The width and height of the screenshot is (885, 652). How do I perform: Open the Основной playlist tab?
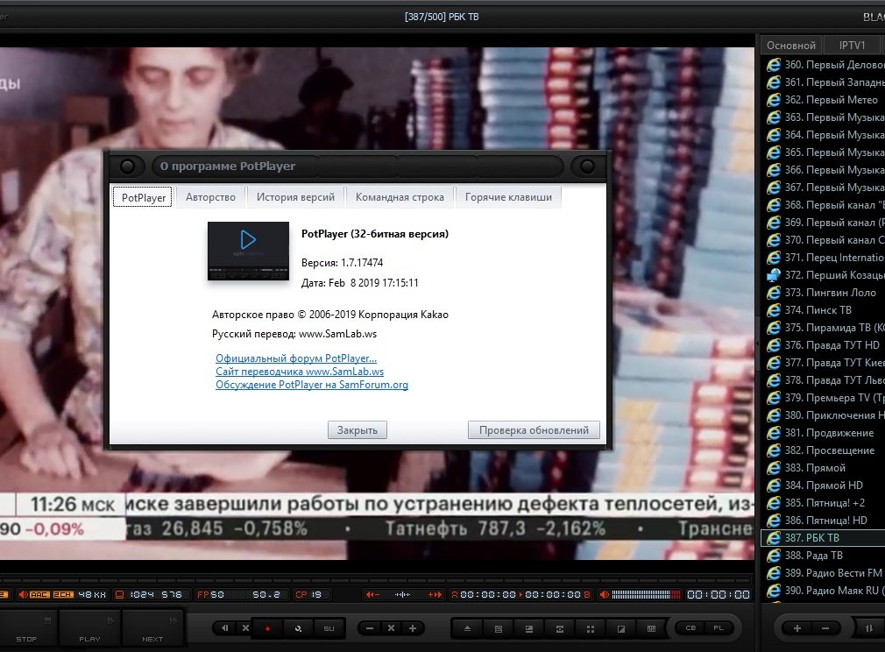pyautogui.click(x=790, y=46)
